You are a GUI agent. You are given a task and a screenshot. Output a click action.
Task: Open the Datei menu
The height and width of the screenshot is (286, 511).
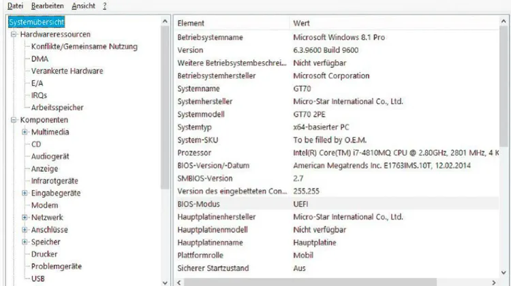[x=15, y=6]
